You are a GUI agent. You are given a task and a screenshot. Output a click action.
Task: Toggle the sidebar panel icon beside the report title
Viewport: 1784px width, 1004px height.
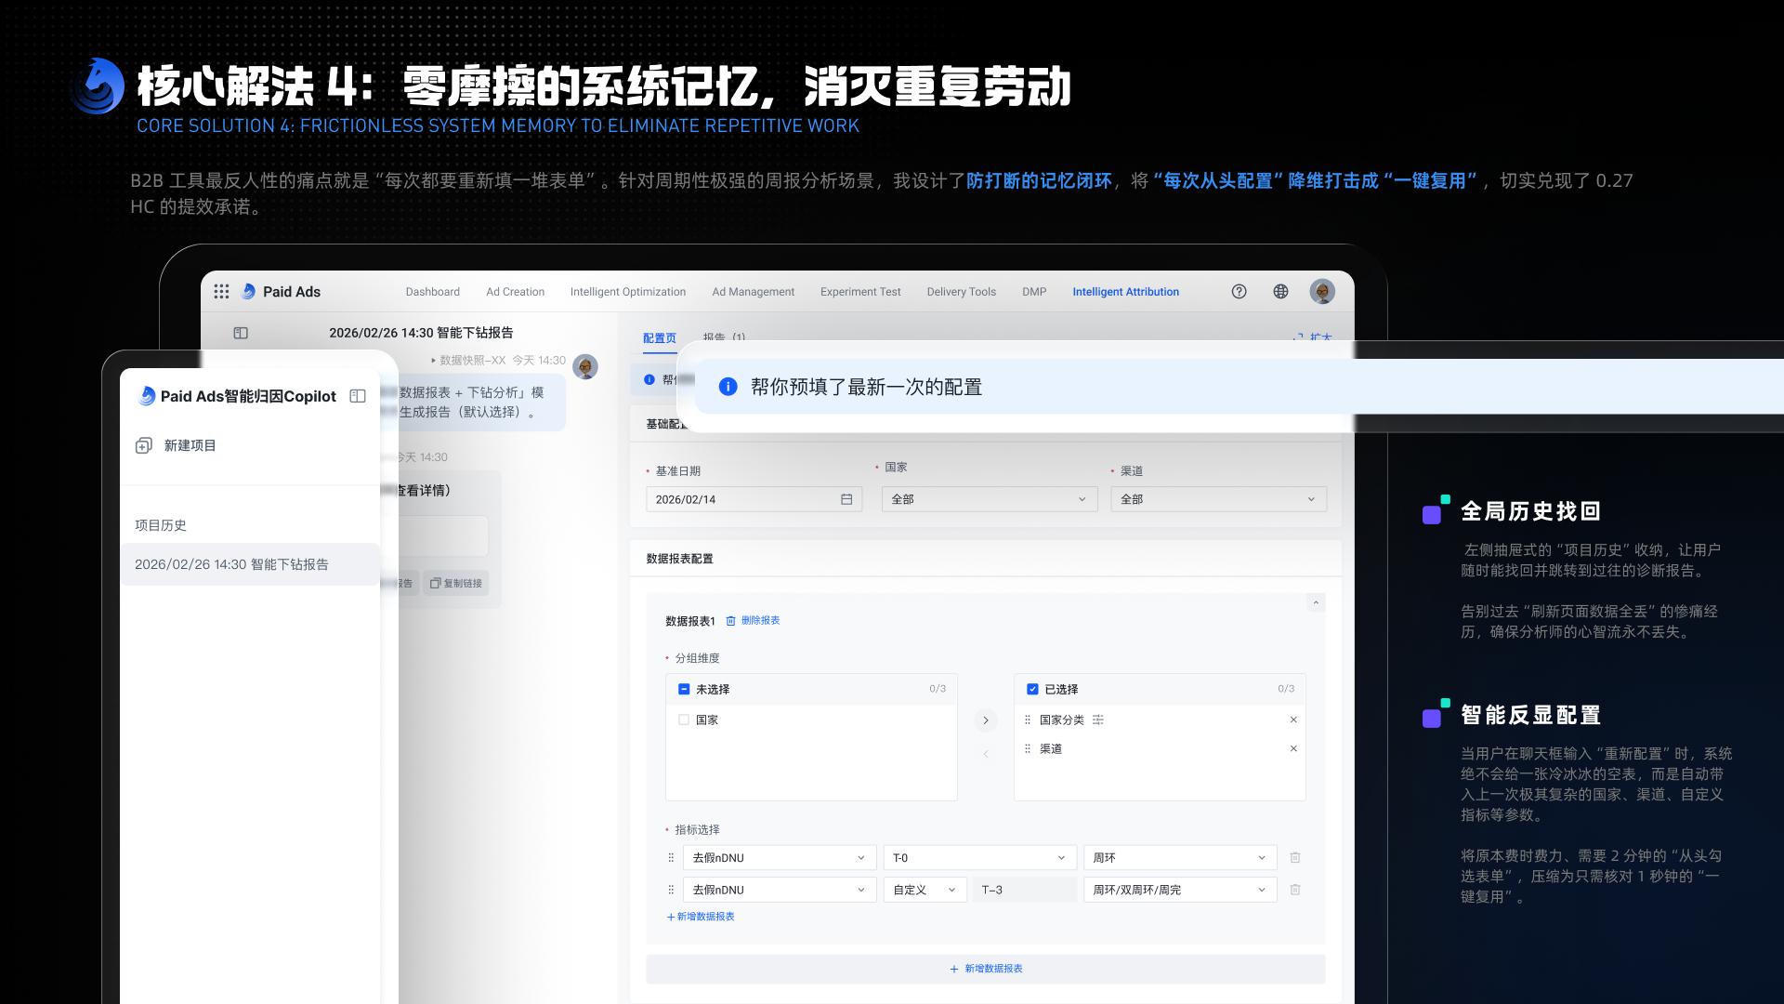[x=241, y=333]
